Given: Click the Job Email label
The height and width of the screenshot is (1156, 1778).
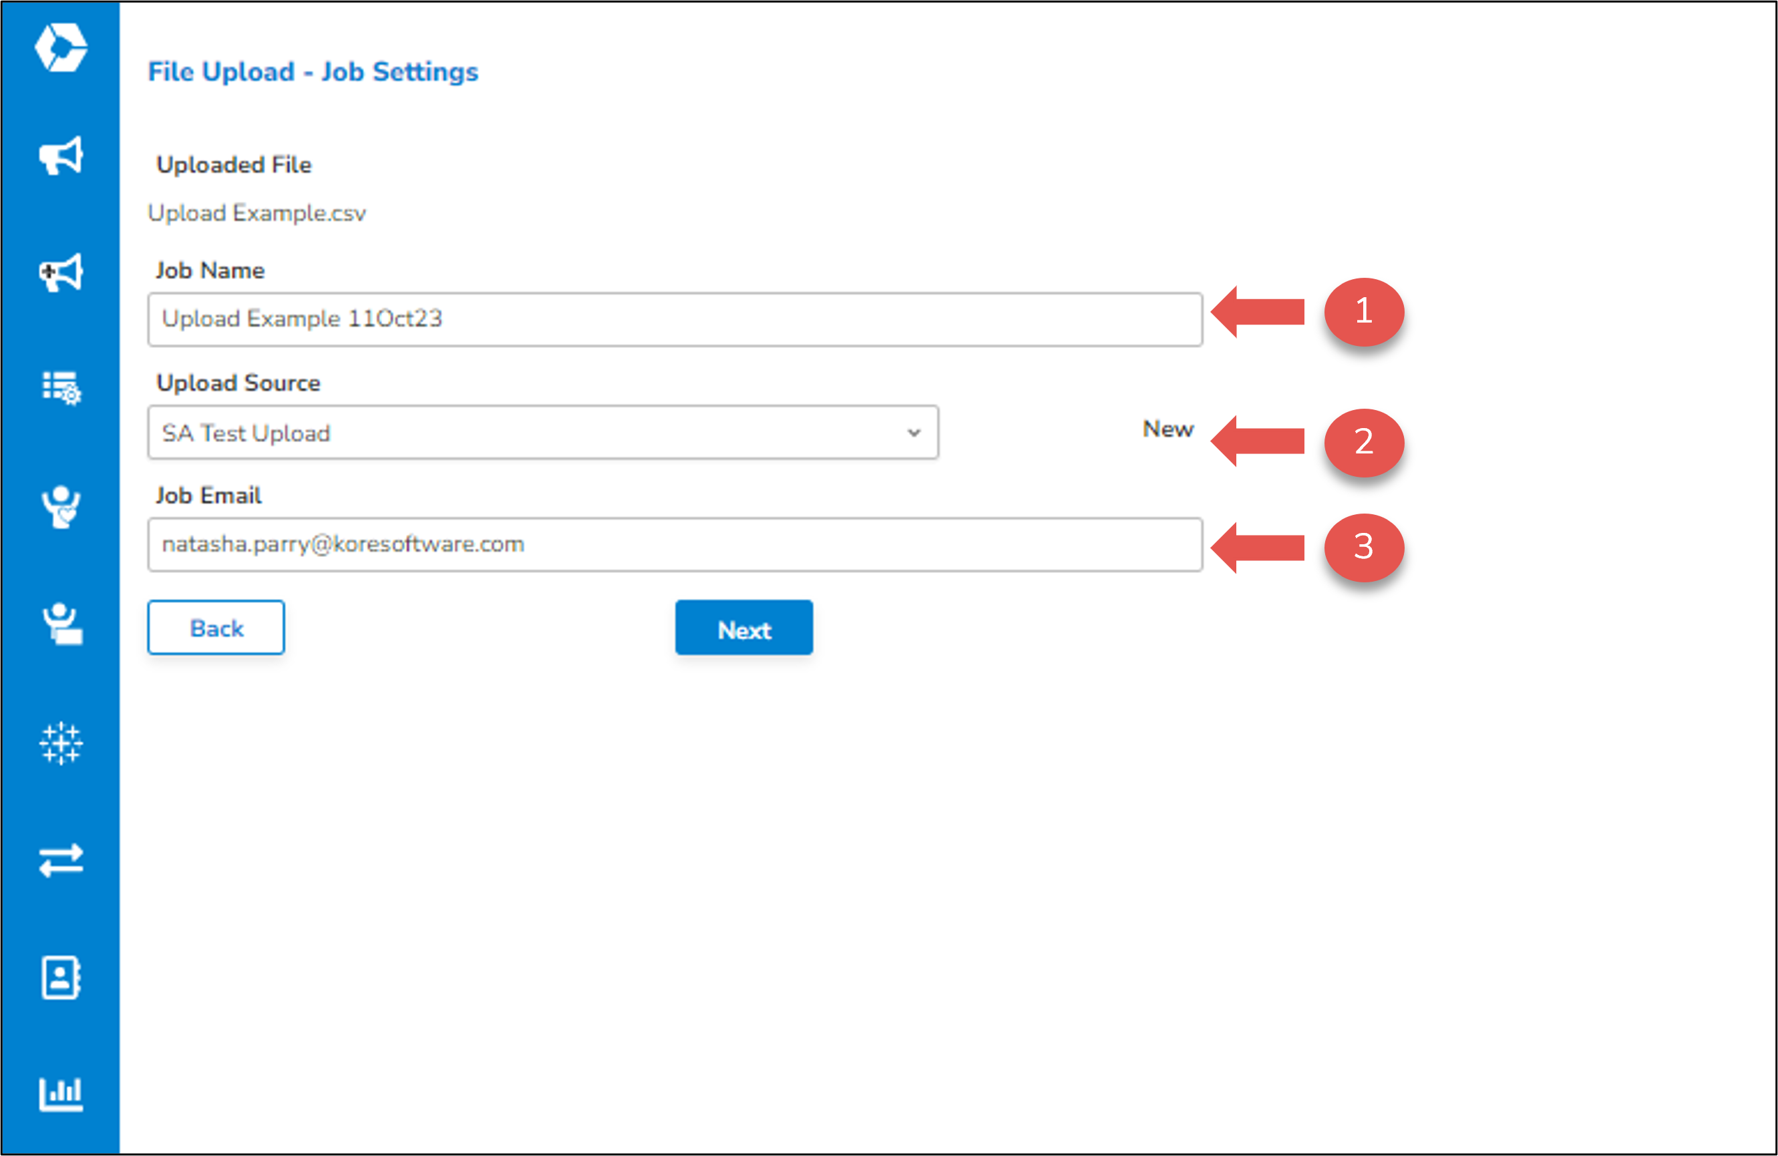Looking at the screenshot, I should point(208,496).
